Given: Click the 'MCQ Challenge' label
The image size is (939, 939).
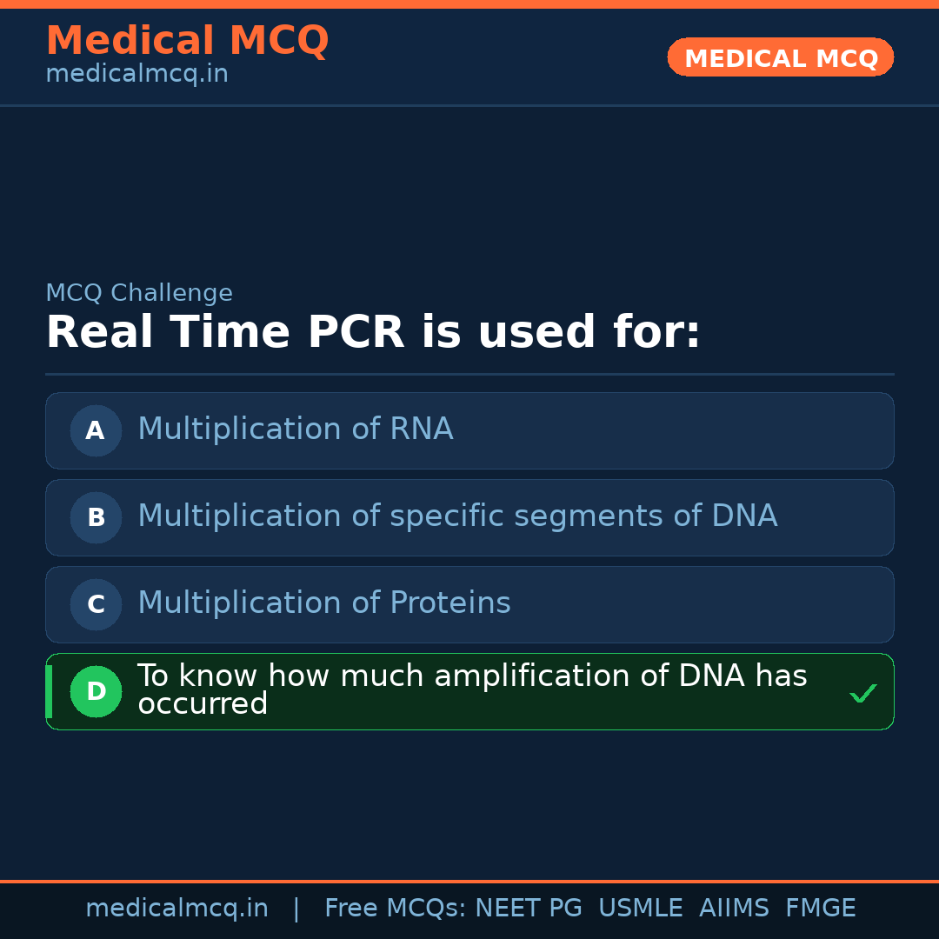Looking at the screenshot, I should point(139,293).
